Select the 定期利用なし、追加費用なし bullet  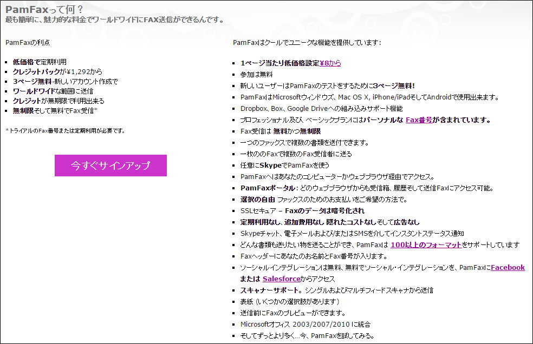[x=330, y=222]
